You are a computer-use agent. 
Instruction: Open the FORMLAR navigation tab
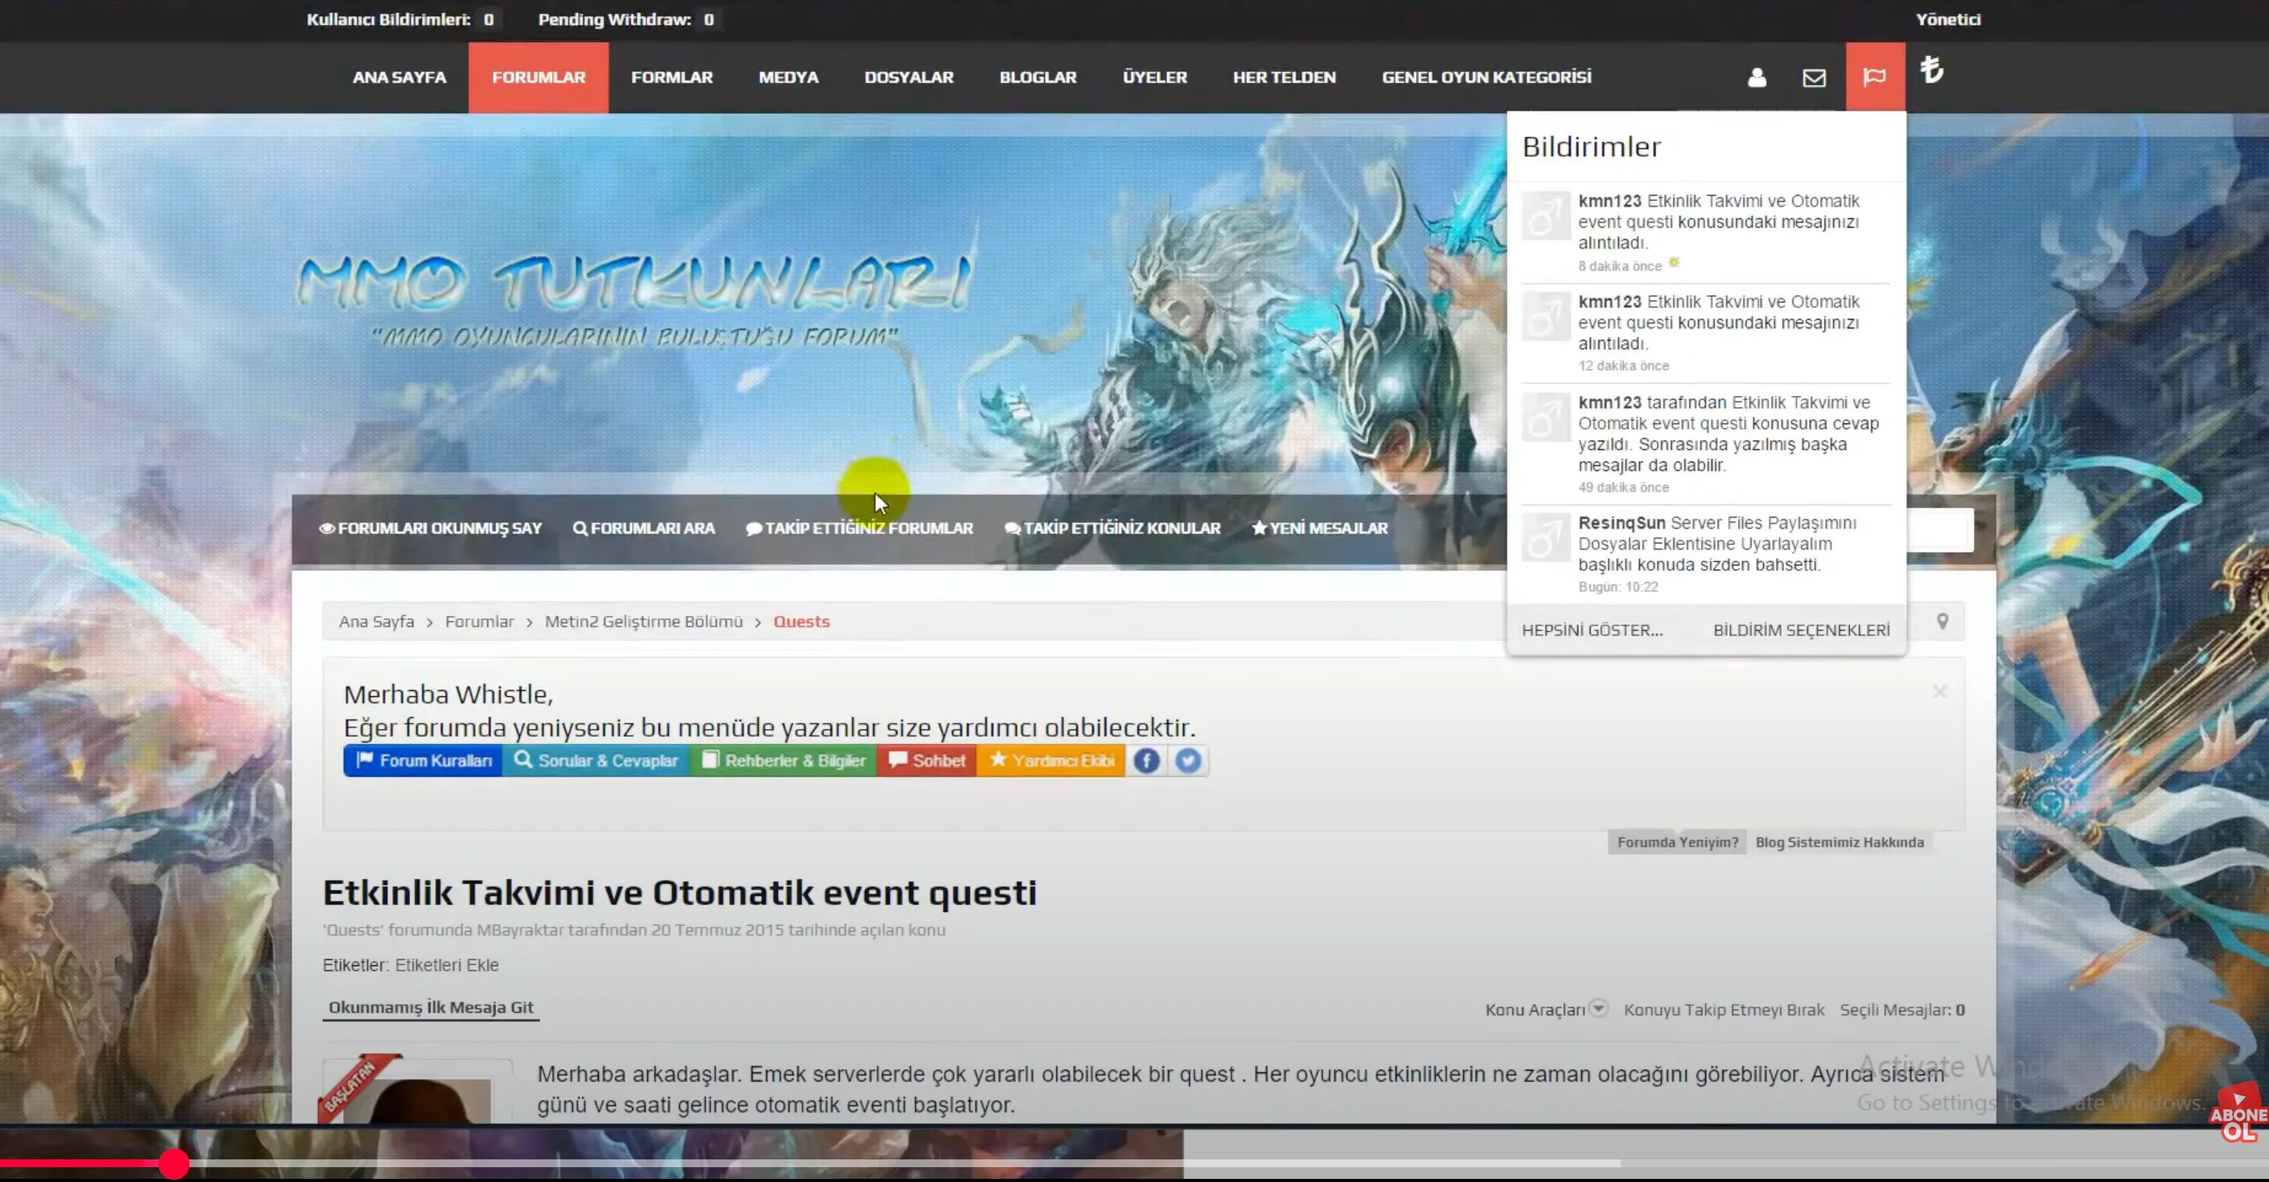(672, 77)
